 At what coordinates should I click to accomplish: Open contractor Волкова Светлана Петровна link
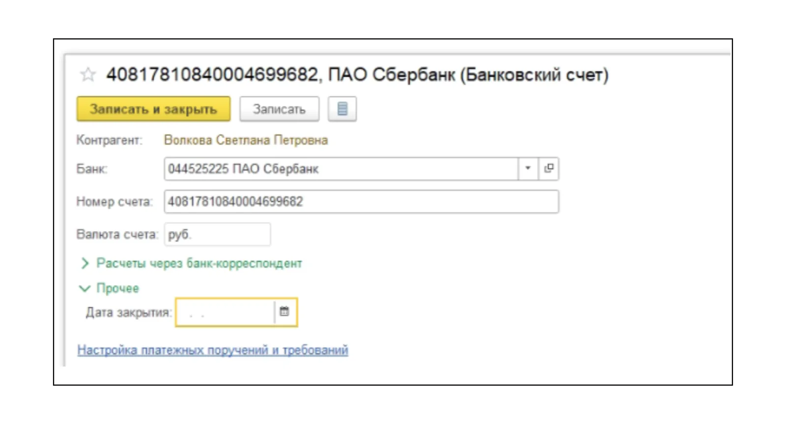[246, 140]
